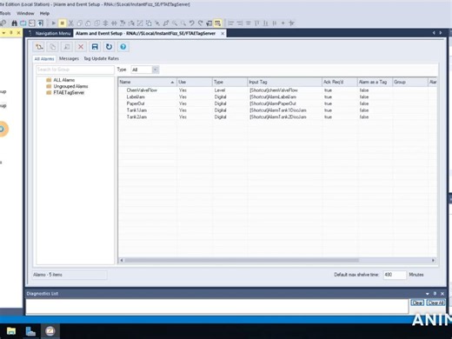Viewport: 452px width, 339px height.
Task: Click the Ungrouped Alarms folder icon
Action: pos(49,86)
